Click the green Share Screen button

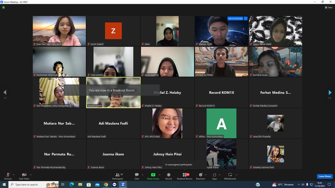(x=153, y=176)
